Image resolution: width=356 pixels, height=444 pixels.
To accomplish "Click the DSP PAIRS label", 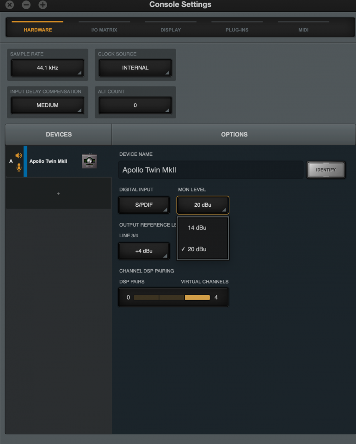I will tap(132, 282).
